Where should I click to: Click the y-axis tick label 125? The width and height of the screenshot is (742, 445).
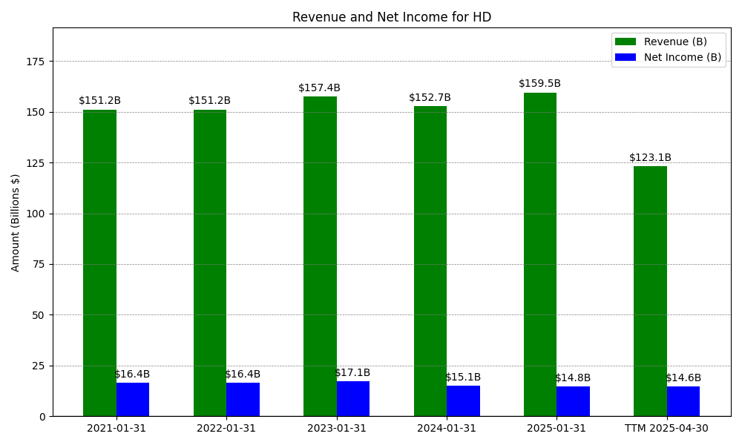coord(36,163)
